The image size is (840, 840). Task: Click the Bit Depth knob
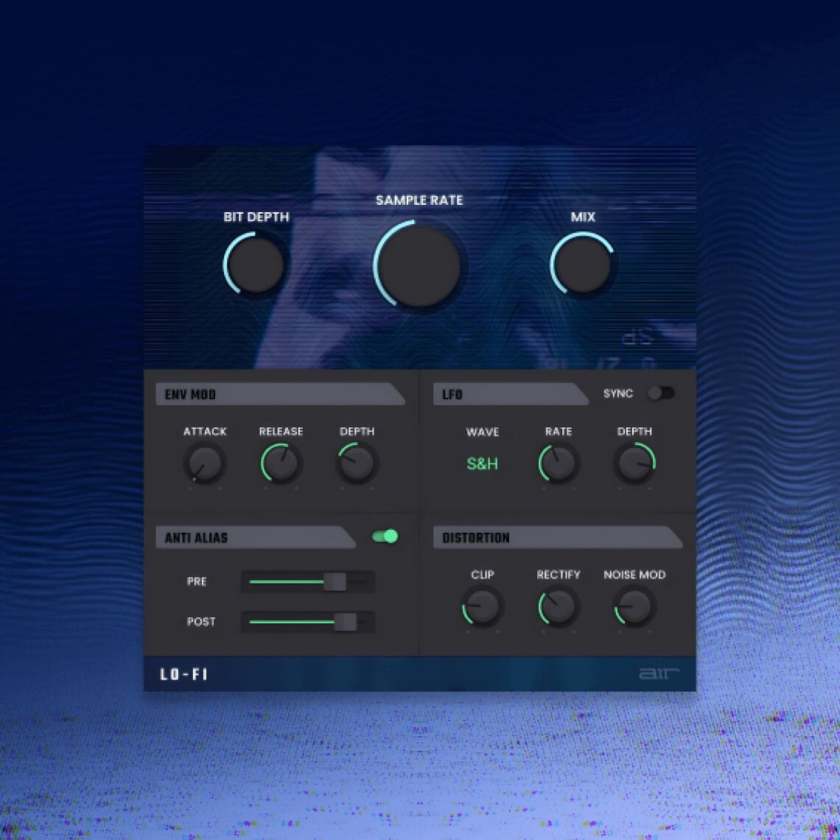[x=256, y=265]
